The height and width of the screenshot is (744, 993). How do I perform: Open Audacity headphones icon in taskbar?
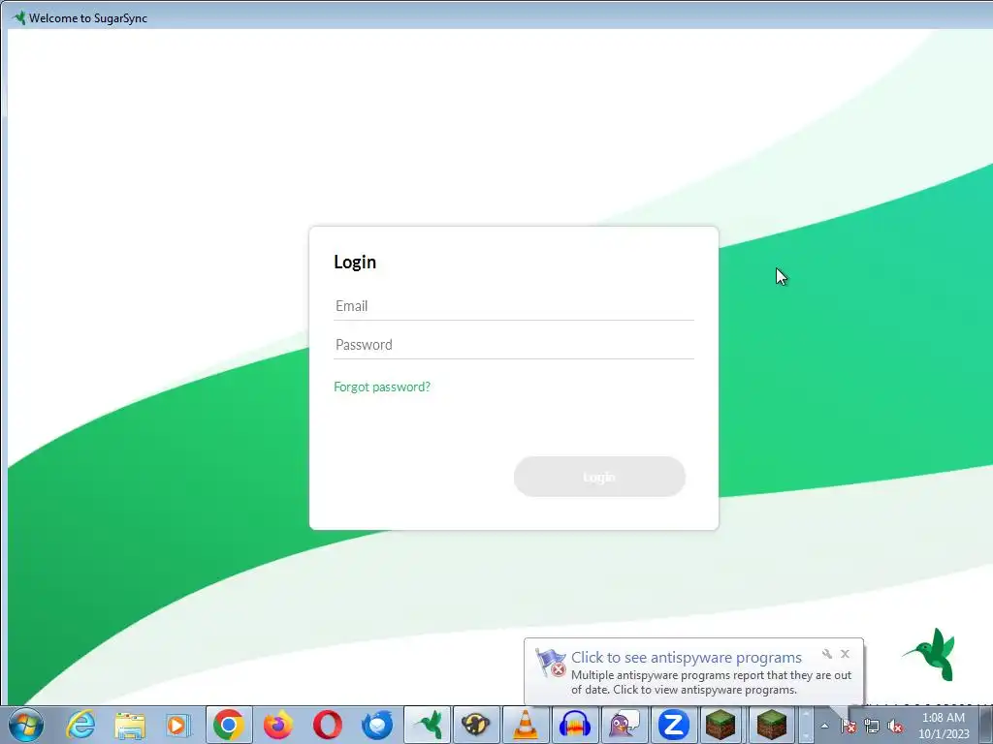(x=575, y=725)
